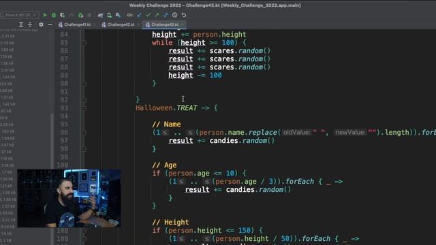Place cursor on line 89 'height -= 100'
The height and width of the screenshot is (245, 436).
click(x=195, y=76)
